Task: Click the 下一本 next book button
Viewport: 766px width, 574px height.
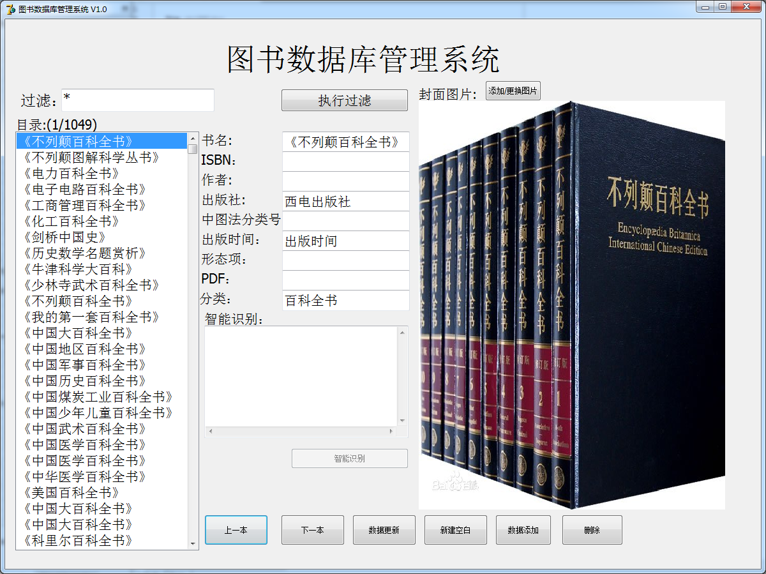Action: pos(312,529)
